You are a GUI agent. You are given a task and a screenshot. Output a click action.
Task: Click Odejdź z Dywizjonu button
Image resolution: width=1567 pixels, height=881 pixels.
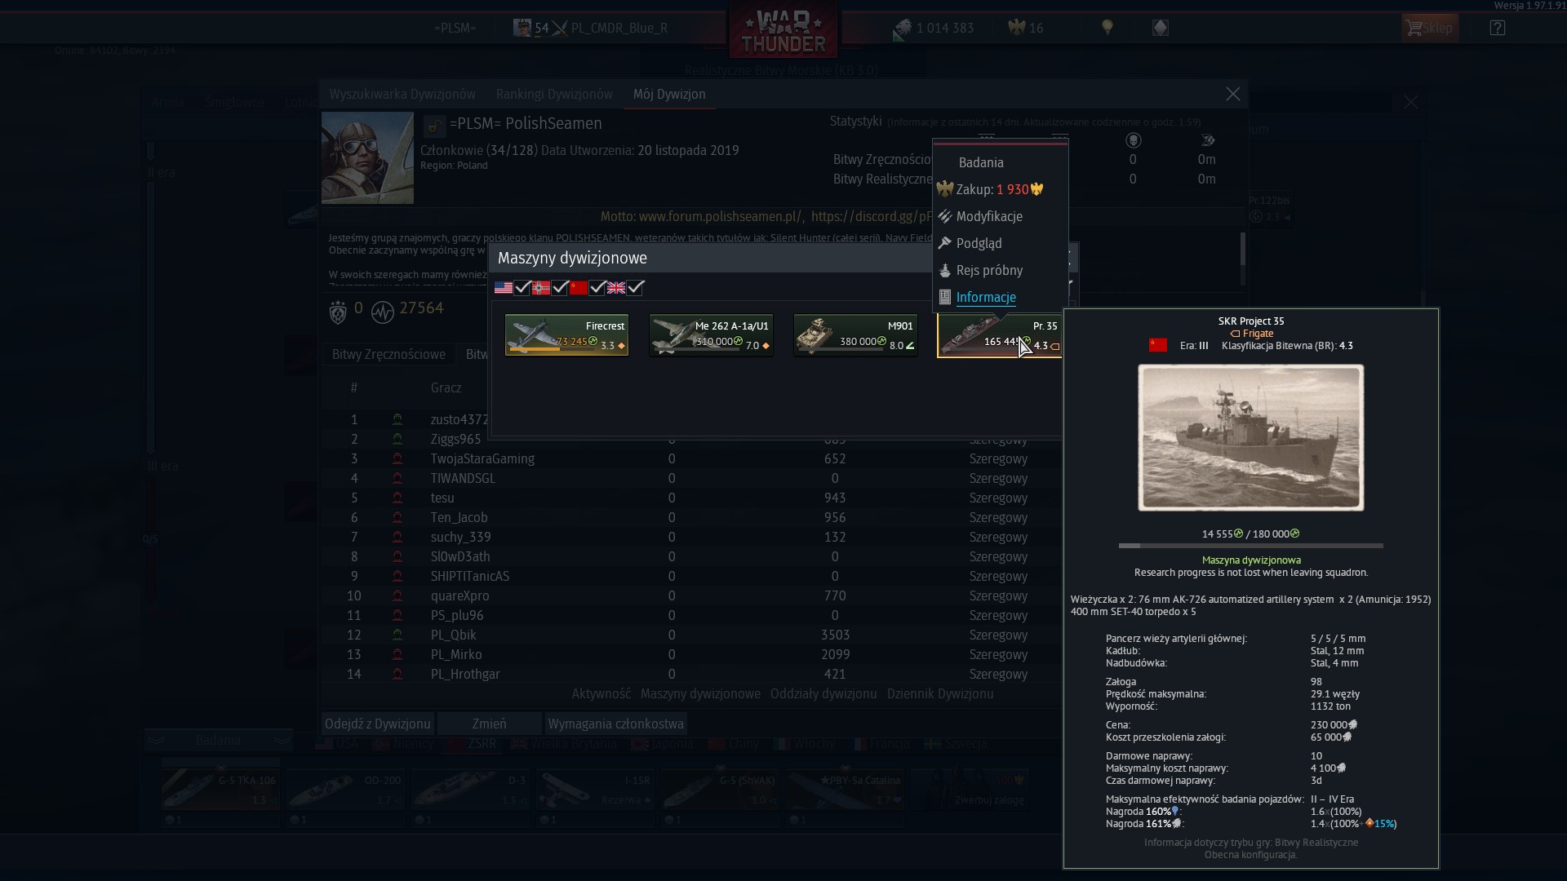coord(377,724)
